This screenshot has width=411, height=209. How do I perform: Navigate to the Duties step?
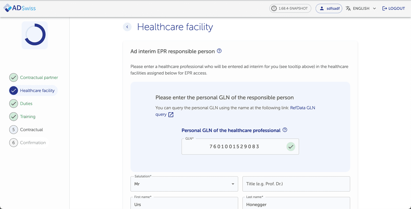[26, 104]
